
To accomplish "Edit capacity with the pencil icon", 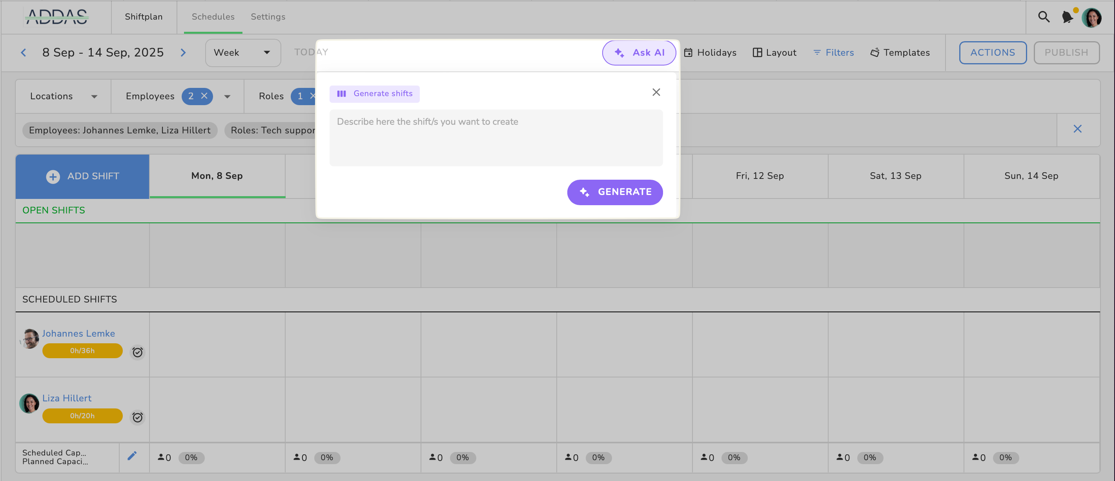I will (132, 455).
